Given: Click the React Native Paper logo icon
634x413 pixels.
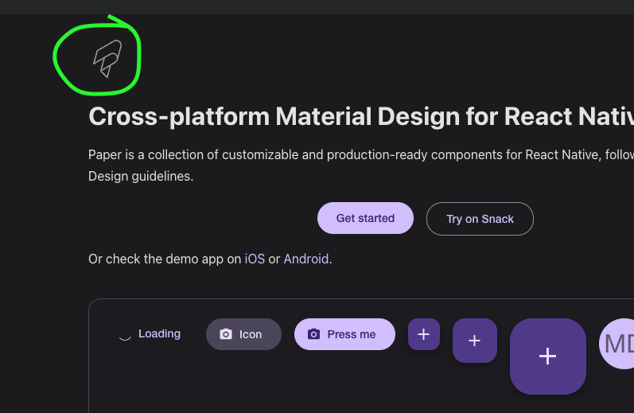Looking at the screenshot, I should point(107,59).
